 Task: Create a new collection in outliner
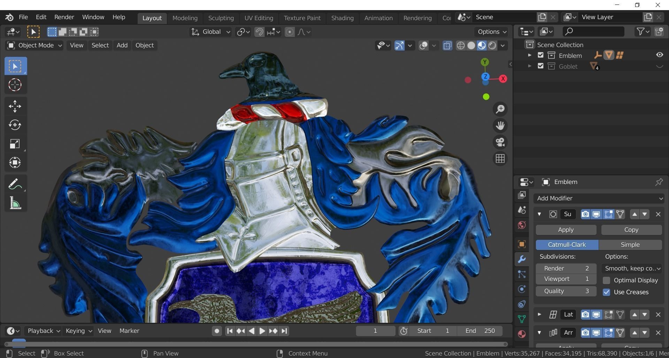(x=659, y=32)
